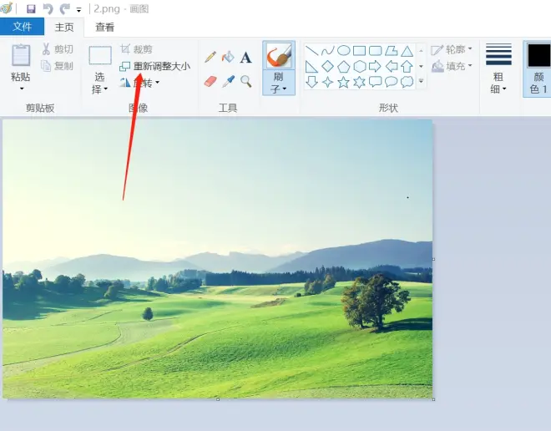Switch to the 查看 view tab
551x431 pixels.
click(x=104, y=27)
